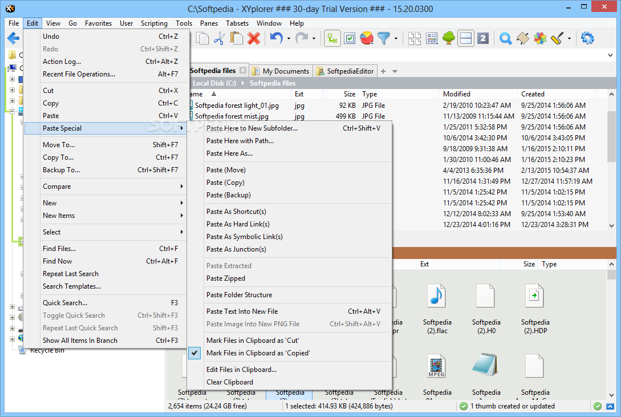Toggle the folder Tree panel icon

(x=332, y=38)
